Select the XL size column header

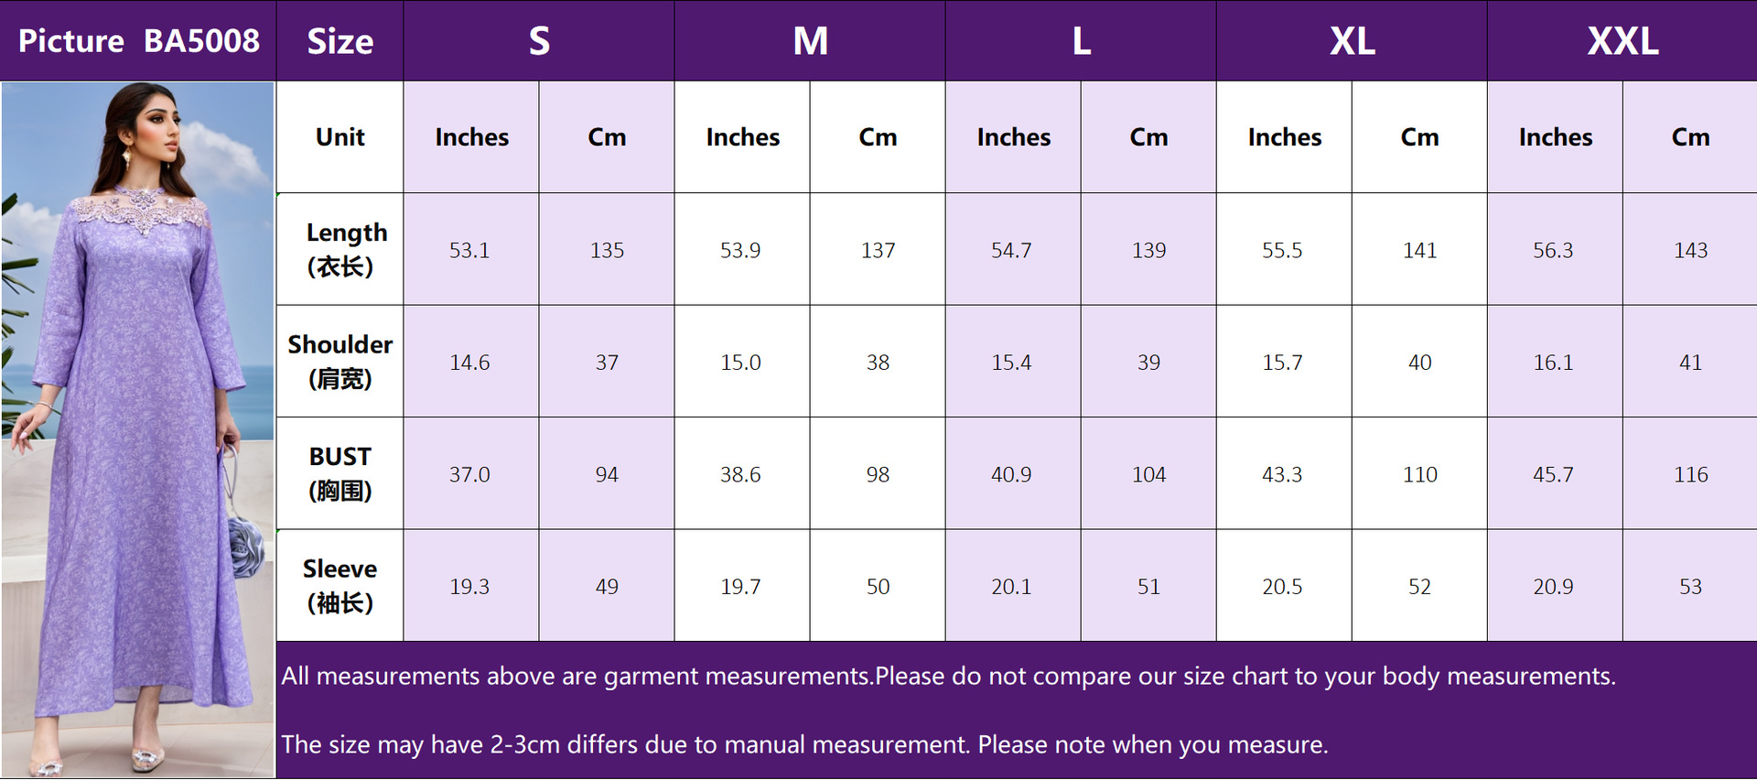[1352, 41]
